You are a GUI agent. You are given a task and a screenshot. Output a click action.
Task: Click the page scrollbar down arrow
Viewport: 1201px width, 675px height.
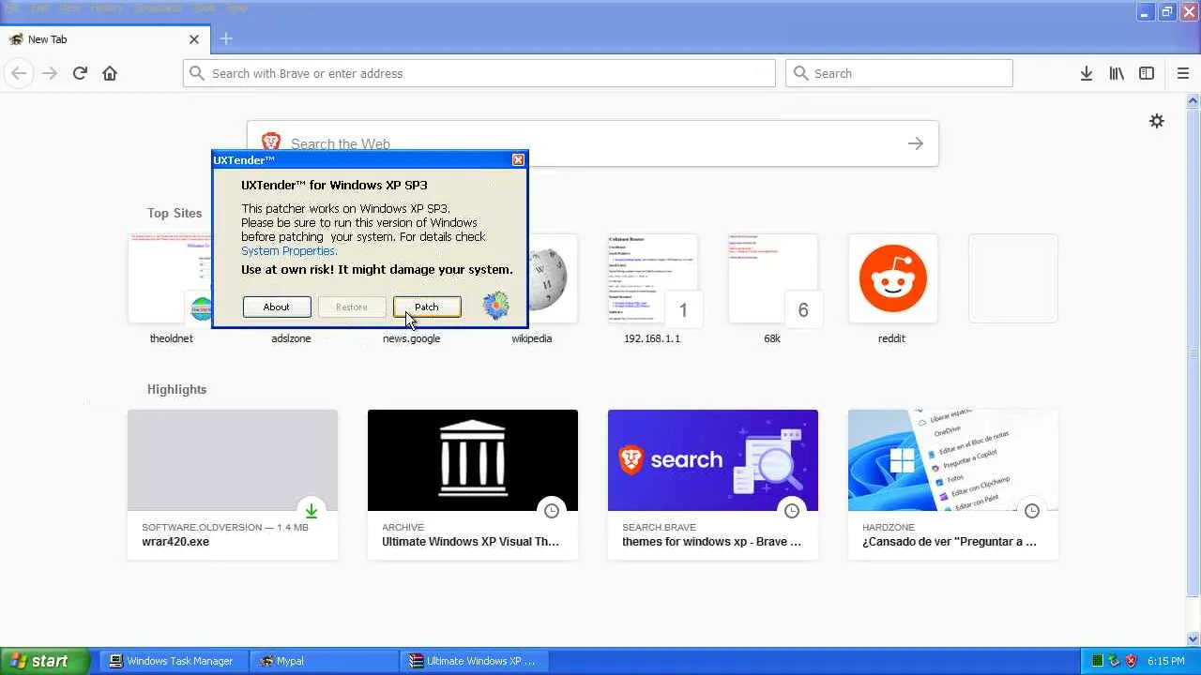pos(1193,639)
